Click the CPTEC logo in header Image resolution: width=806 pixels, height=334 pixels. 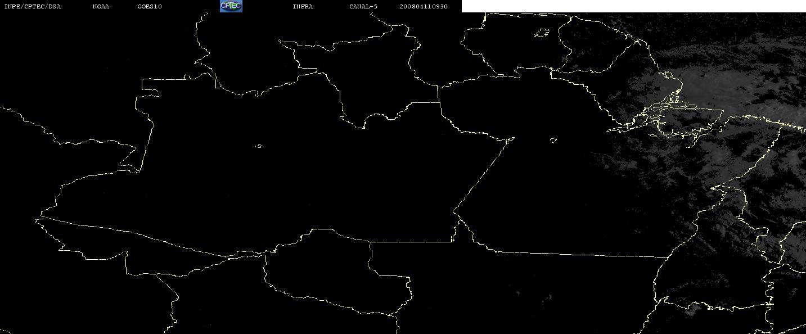(231, 6)
